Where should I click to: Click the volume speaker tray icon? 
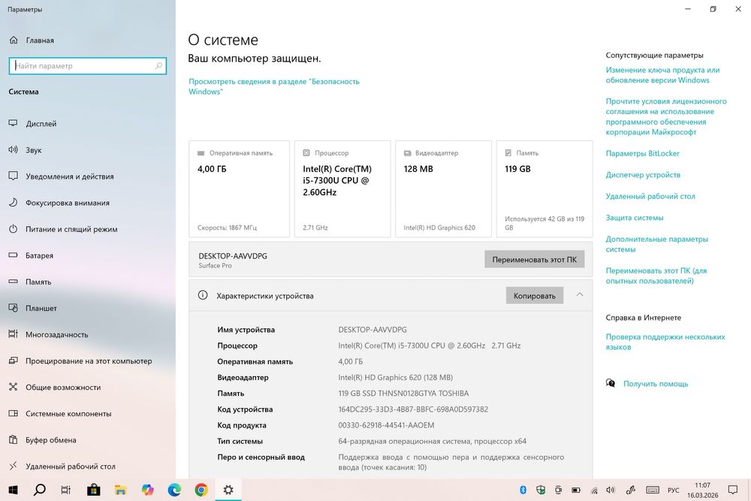(611, 490)
